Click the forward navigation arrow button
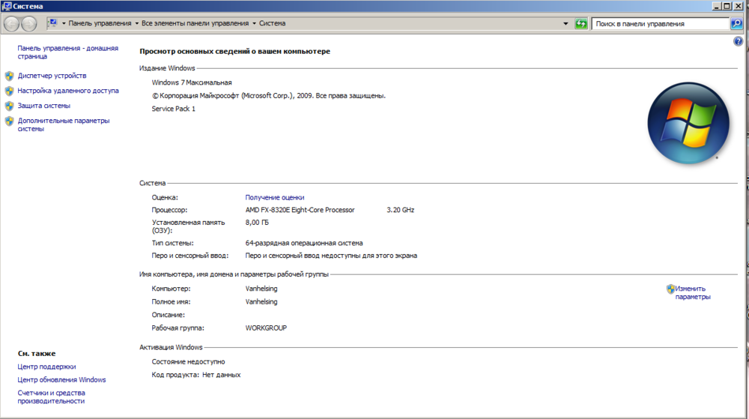The height and width of the screenshot is (419, 749). point(29,24)
